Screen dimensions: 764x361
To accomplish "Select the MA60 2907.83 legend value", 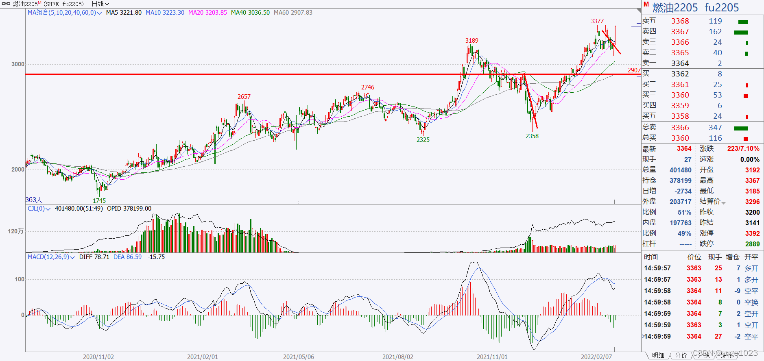I will pos(293,13).
